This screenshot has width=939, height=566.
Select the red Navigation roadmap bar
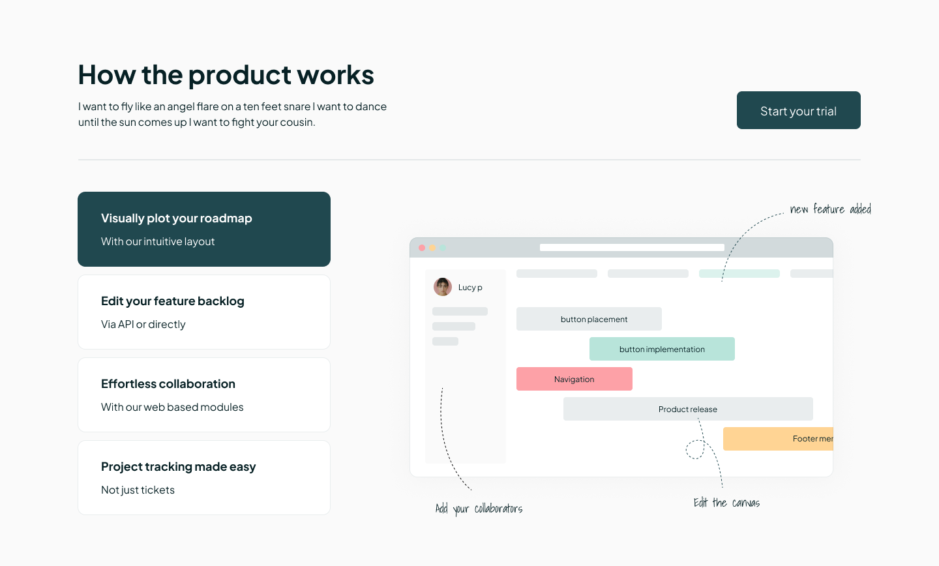tap(574, 379)
